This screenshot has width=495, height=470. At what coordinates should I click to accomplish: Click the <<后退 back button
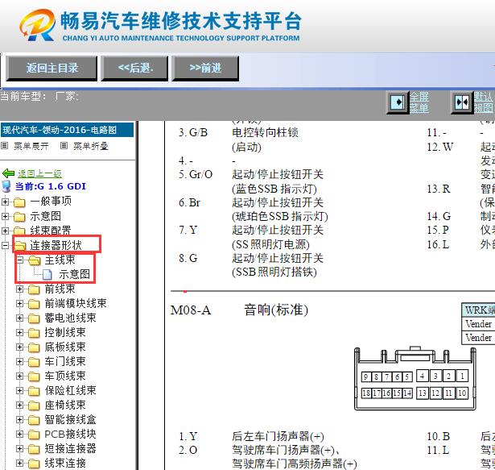tap(134, 69)
